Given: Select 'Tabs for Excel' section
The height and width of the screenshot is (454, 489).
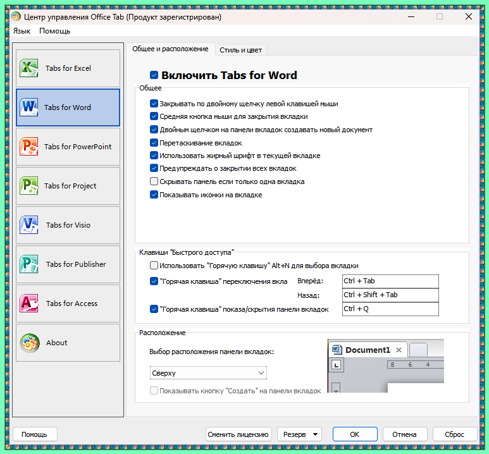Looking at the screenshot, I should pyautogui.click(x=68, y=68).
